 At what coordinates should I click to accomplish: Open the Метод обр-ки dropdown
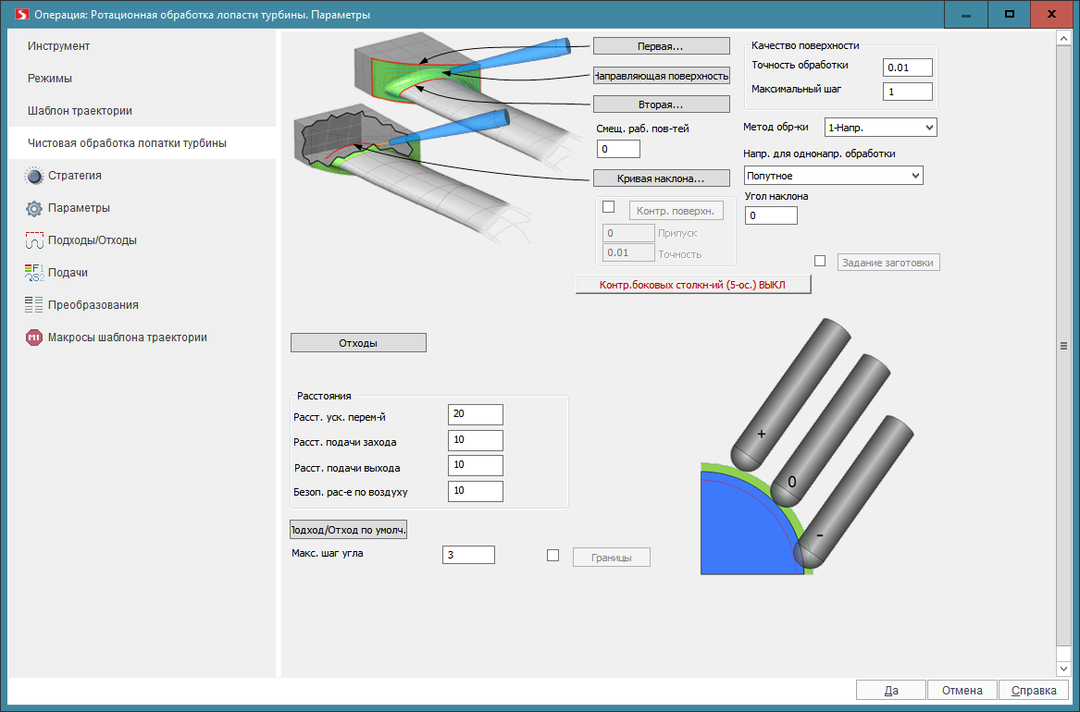point(880,128)
